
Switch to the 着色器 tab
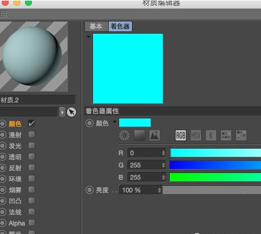point(120,26)
